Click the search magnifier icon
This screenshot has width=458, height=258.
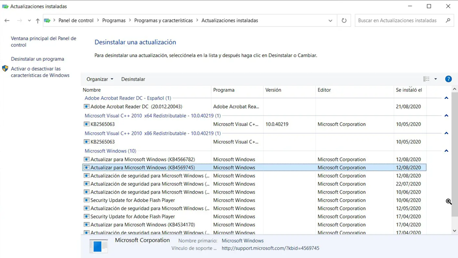click(x=448, y=21)
